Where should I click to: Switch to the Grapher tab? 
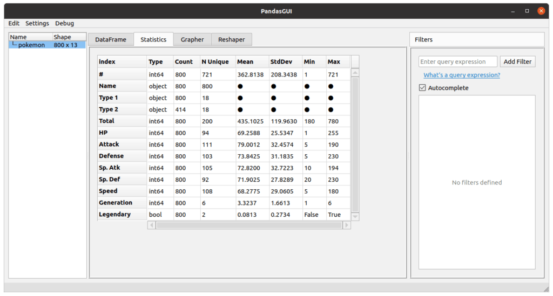click(192, 39)
